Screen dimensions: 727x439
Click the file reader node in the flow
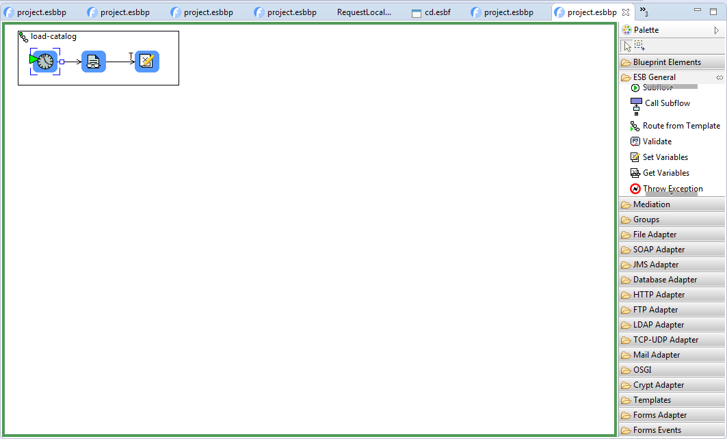(x=94, y=62)
